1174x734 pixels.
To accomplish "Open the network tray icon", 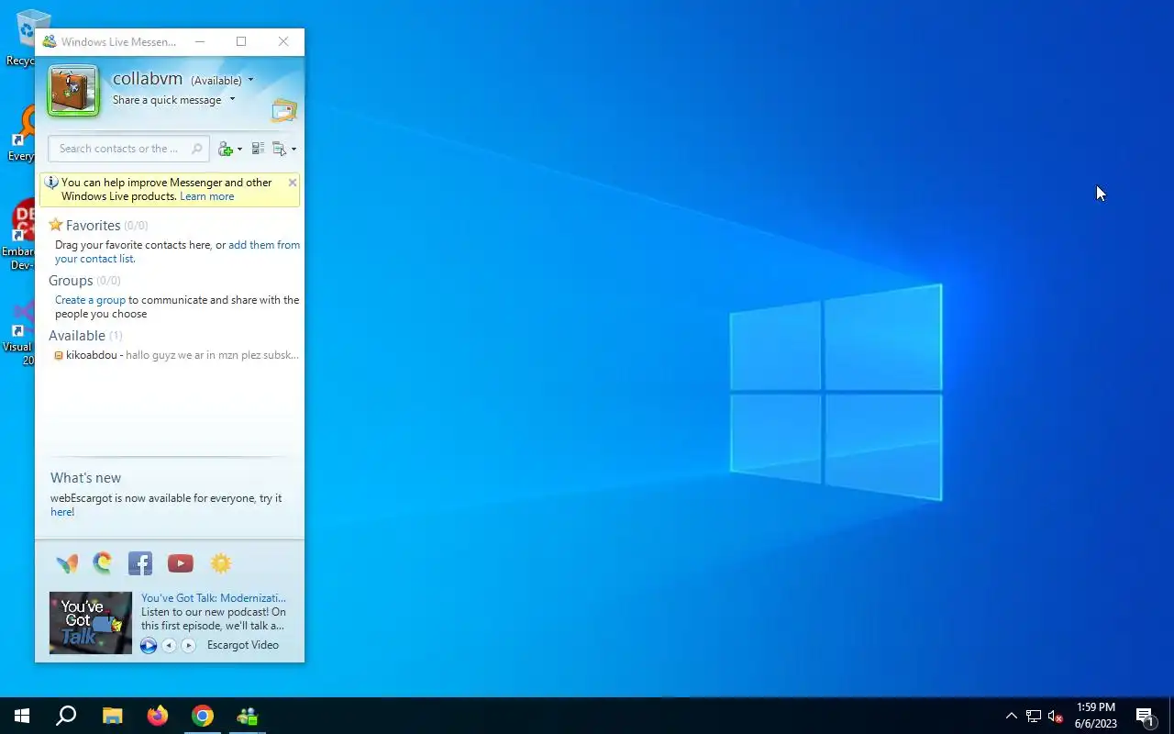I will (1034, 716).
